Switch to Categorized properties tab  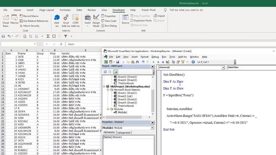pos(124,133)
